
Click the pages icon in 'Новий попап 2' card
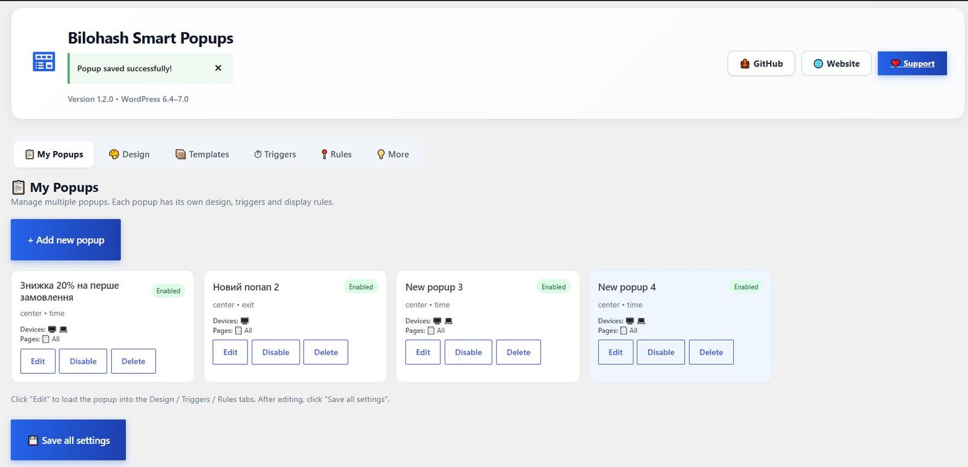tap(238, 330)
